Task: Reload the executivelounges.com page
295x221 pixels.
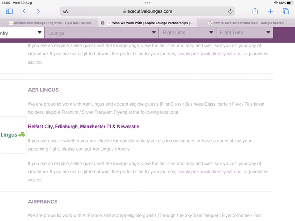Action: pos(230,11)
